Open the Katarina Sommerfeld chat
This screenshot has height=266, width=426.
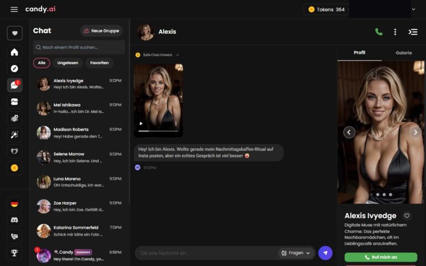pyautogui.click(x=79, y=231)
